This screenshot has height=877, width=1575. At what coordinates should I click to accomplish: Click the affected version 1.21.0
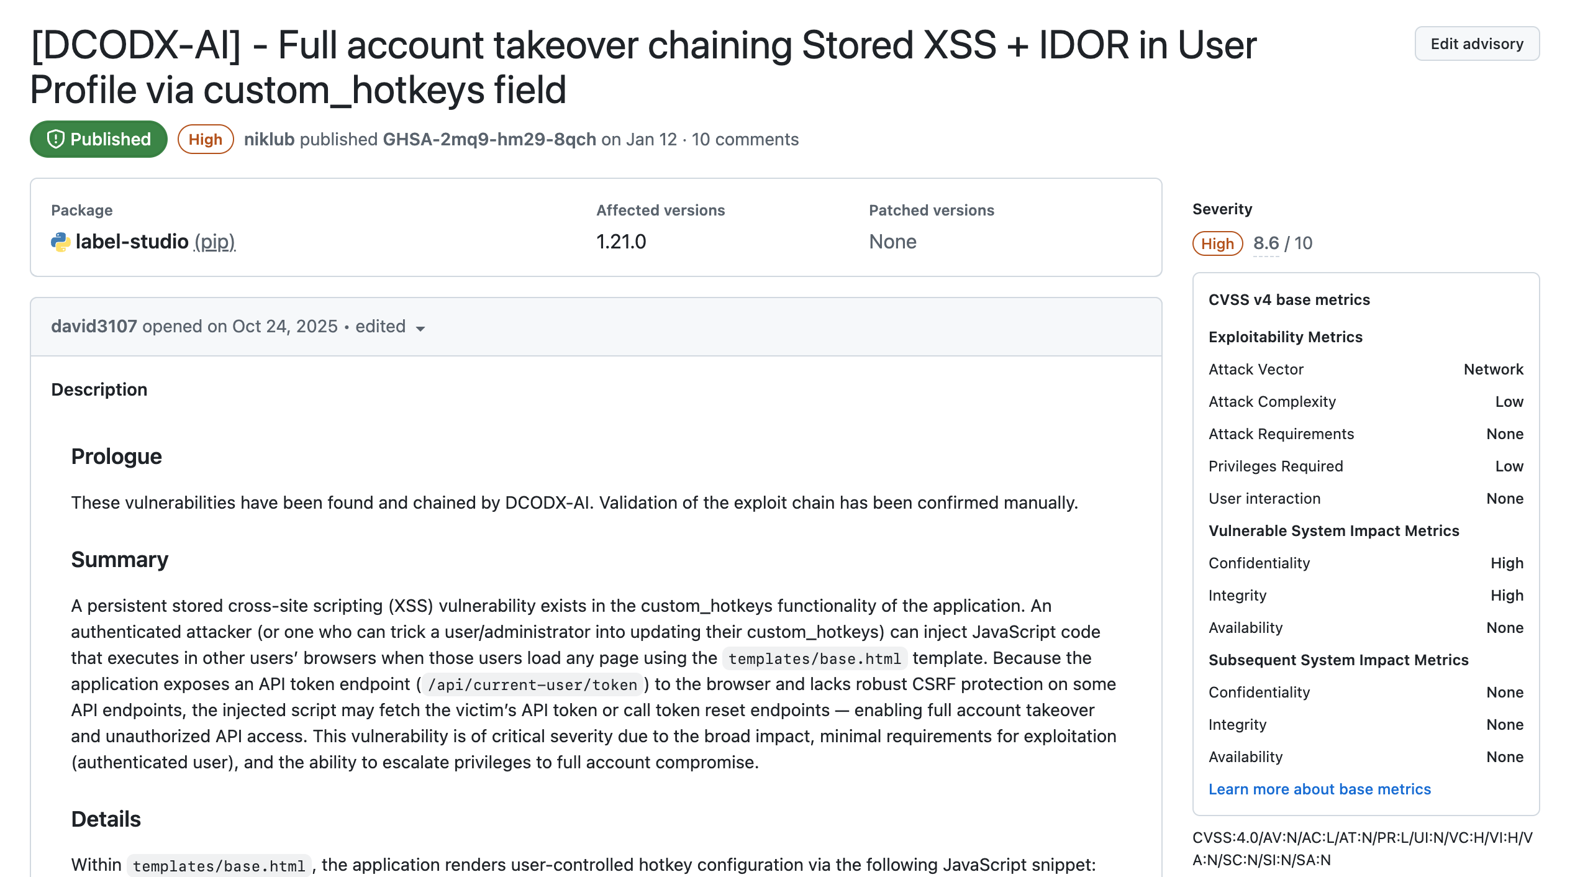pyautogui.click(x=621, y=242)
